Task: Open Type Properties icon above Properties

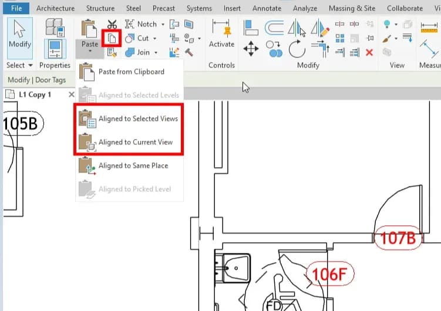Action: tap(55, 27)
